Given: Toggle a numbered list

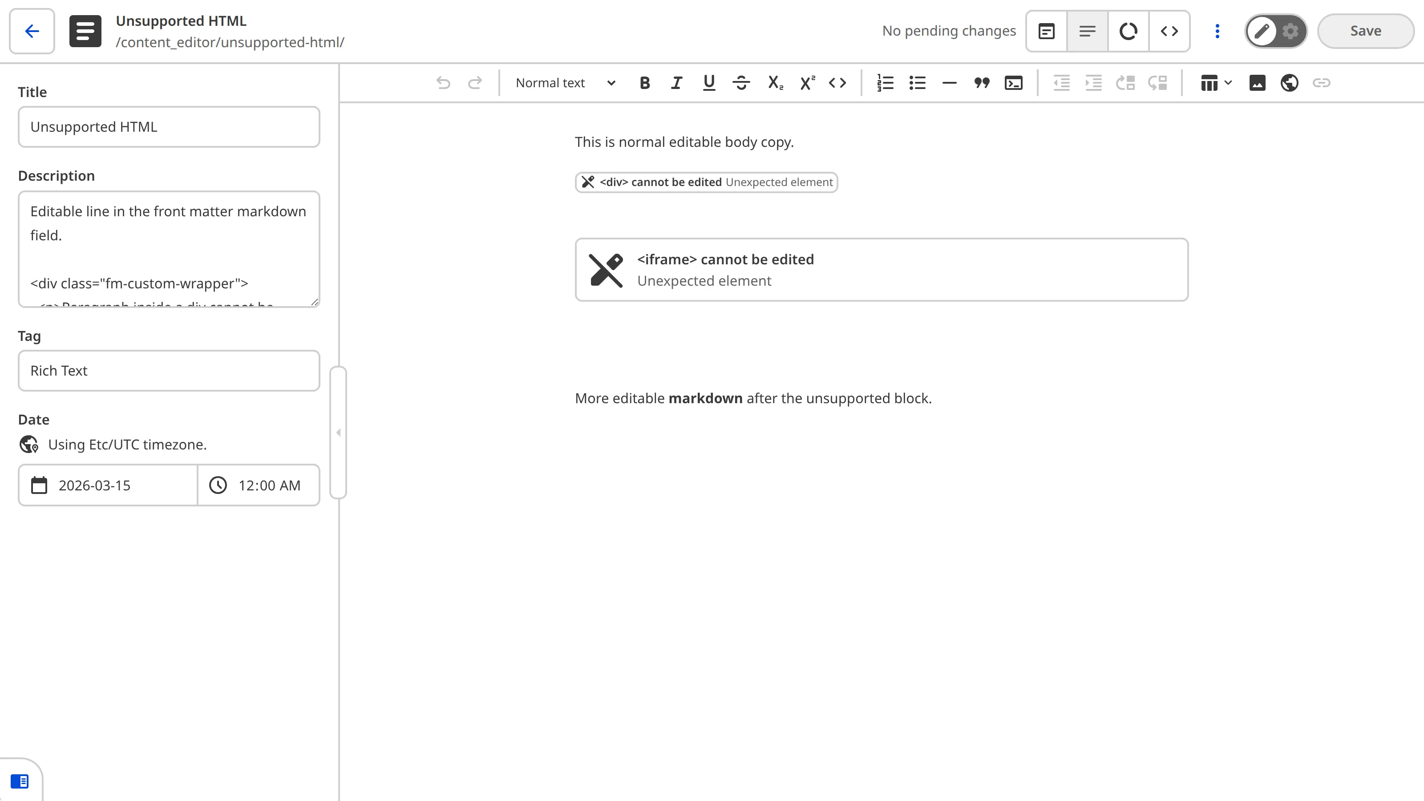Looking at the screenshot, I should pyautogui.click(x=885, y=83).
